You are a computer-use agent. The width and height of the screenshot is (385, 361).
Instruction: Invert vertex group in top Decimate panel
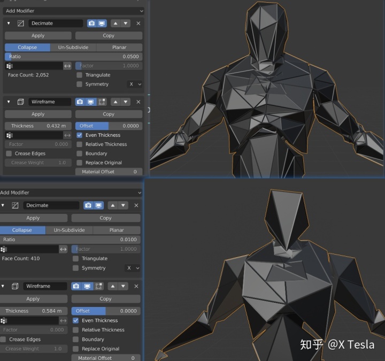click(67, 66)
